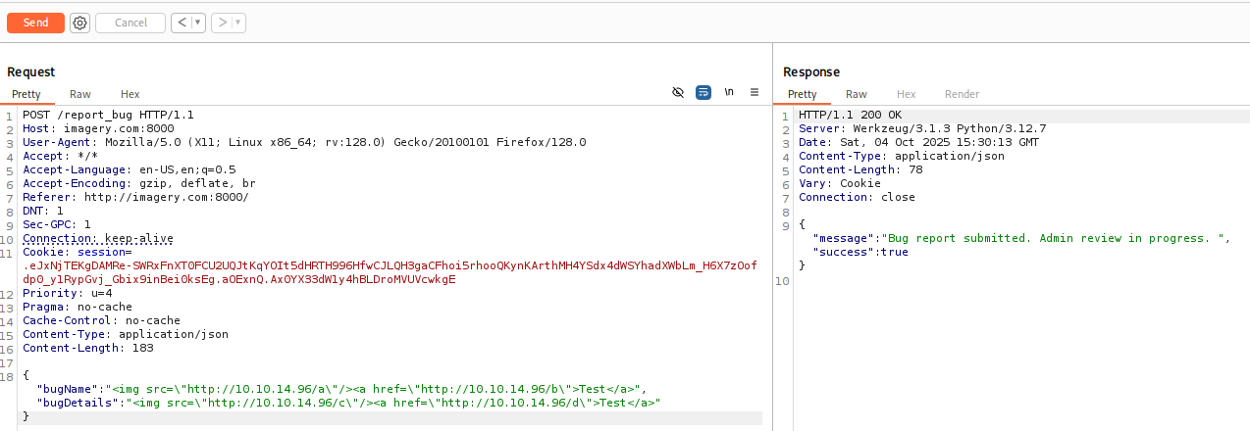Open the response Hex tab
1250x431 pixels.
(906, 94)
